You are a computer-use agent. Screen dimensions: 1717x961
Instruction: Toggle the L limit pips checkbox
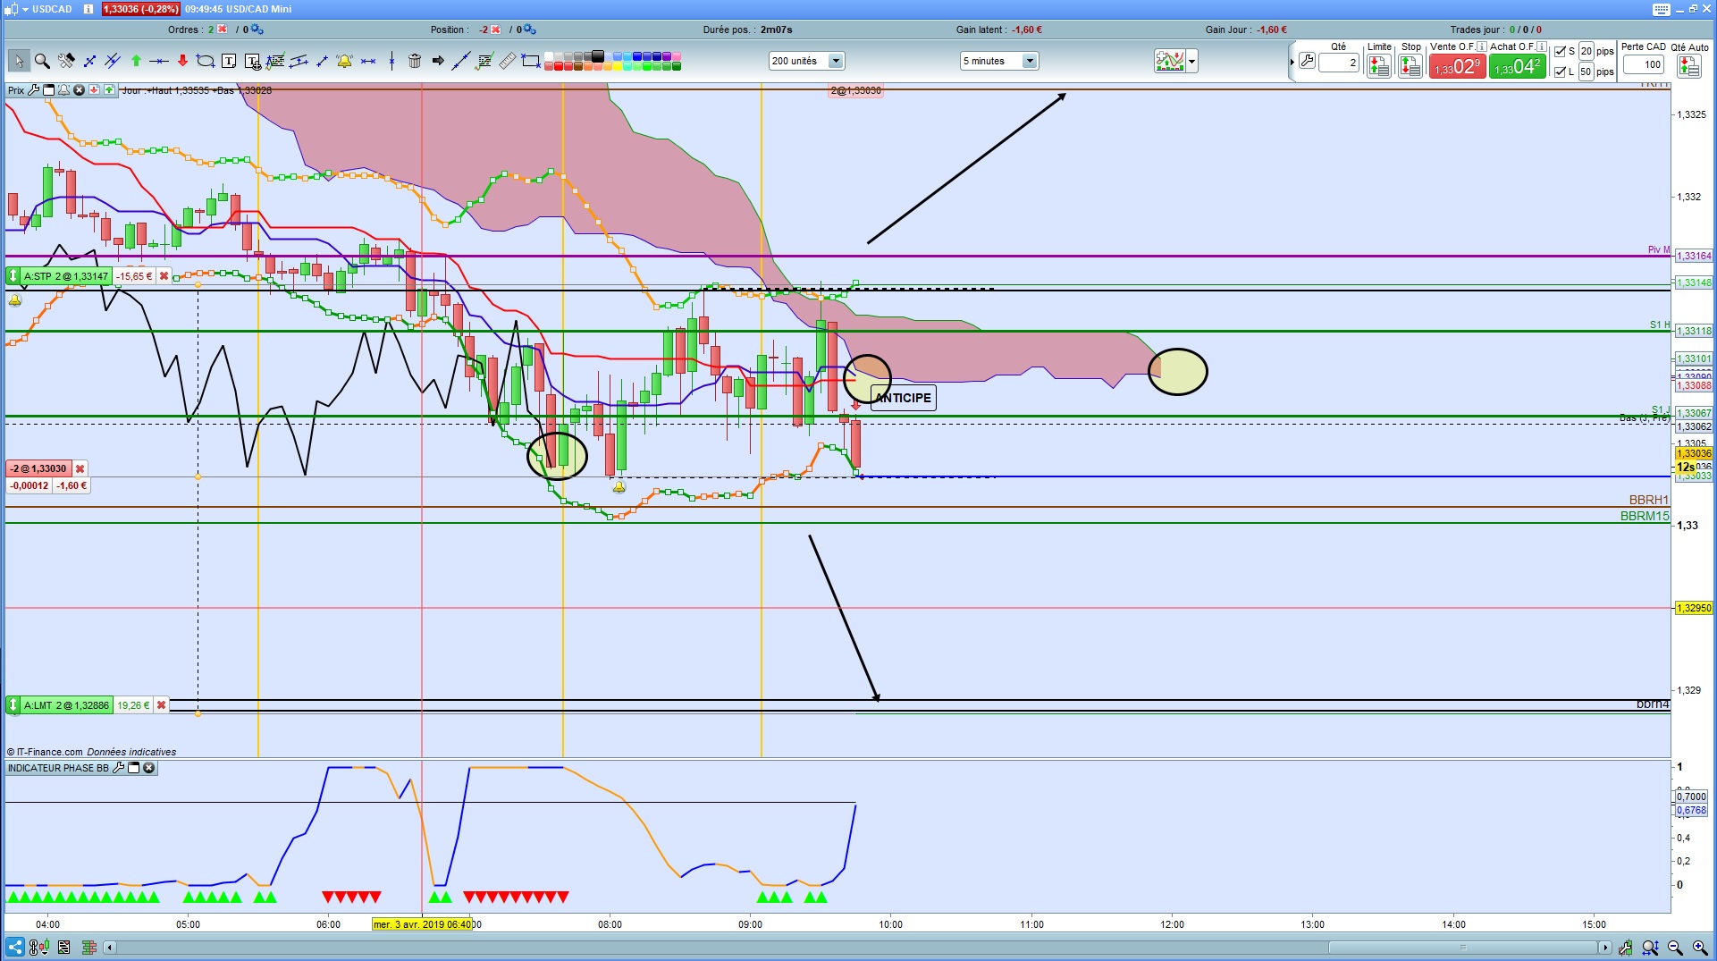1561,72
